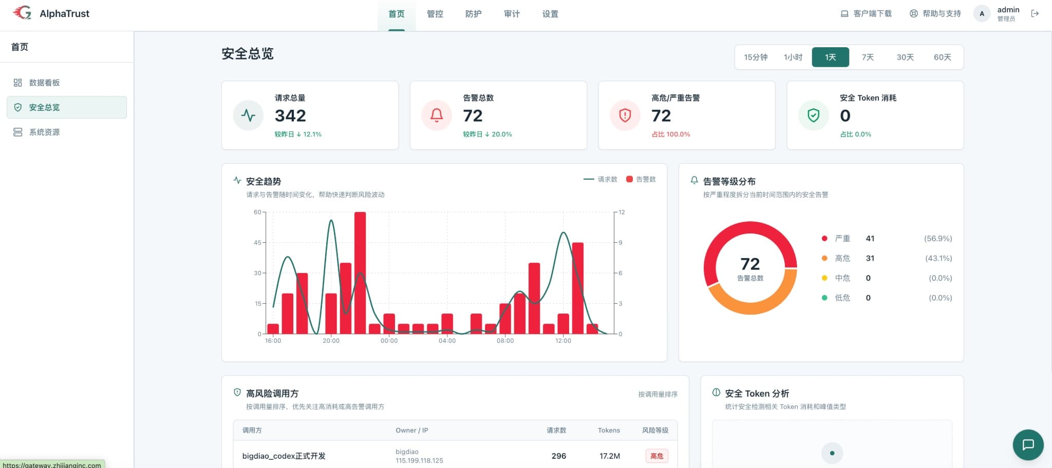
Task: Click the 客户端下载 link
Action: 866,14
